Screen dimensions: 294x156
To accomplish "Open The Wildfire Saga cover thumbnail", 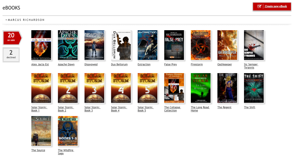I will click(68, 131).
